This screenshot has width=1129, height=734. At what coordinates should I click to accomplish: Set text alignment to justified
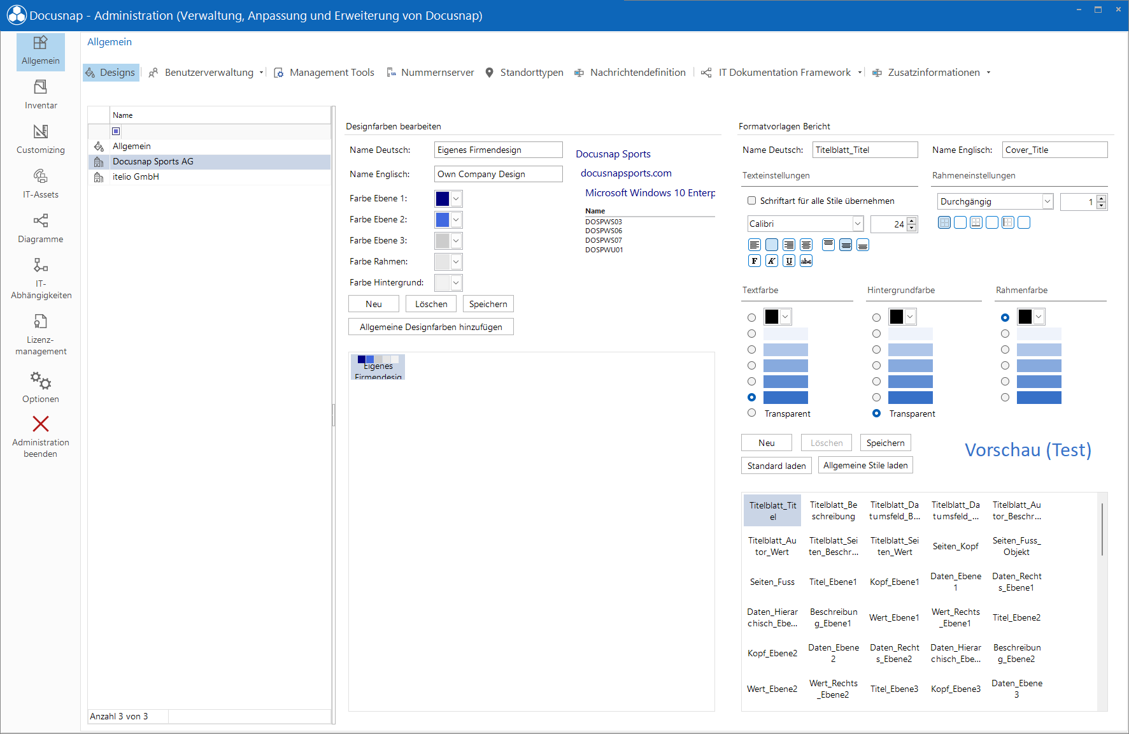click(806, 245)
